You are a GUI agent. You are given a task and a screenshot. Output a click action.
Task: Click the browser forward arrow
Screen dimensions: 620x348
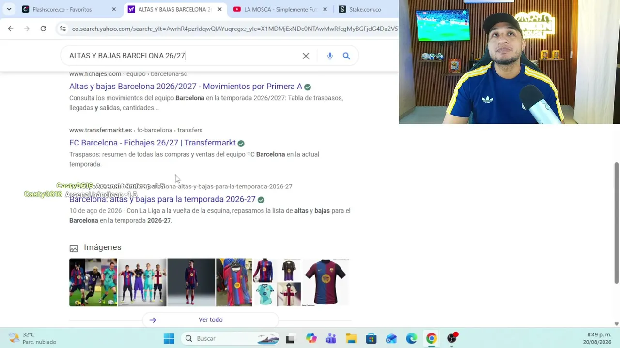click(x=27, y=29)
